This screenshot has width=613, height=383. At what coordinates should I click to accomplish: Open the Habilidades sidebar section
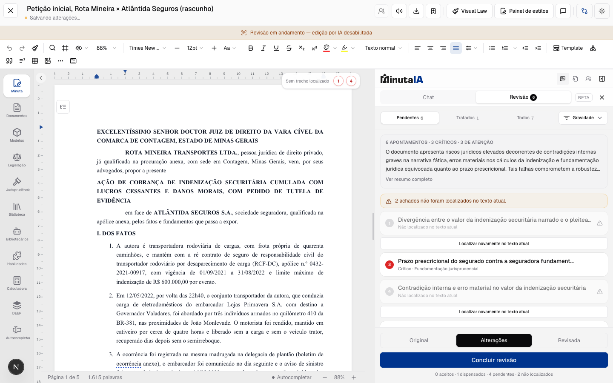tap(17, 258)
